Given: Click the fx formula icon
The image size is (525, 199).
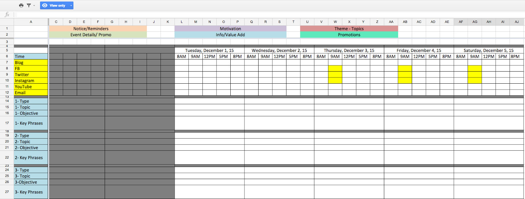Looking at the screenshot, I should point(7,14).
